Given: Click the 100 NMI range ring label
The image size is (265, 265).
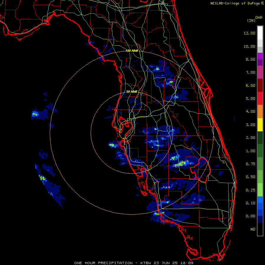Looking at the screenshot, I should (x=132, y=51).
